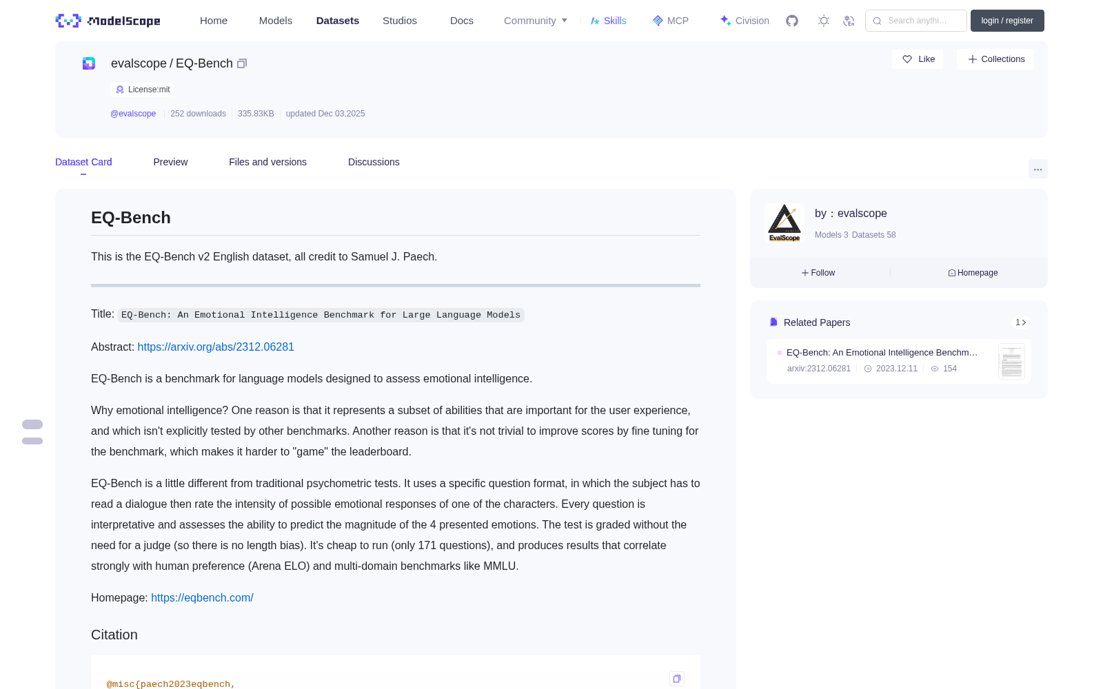Click the arxiv:2312.06281 identifier
Screen dimensions: 1103x689
coord(819,369)
